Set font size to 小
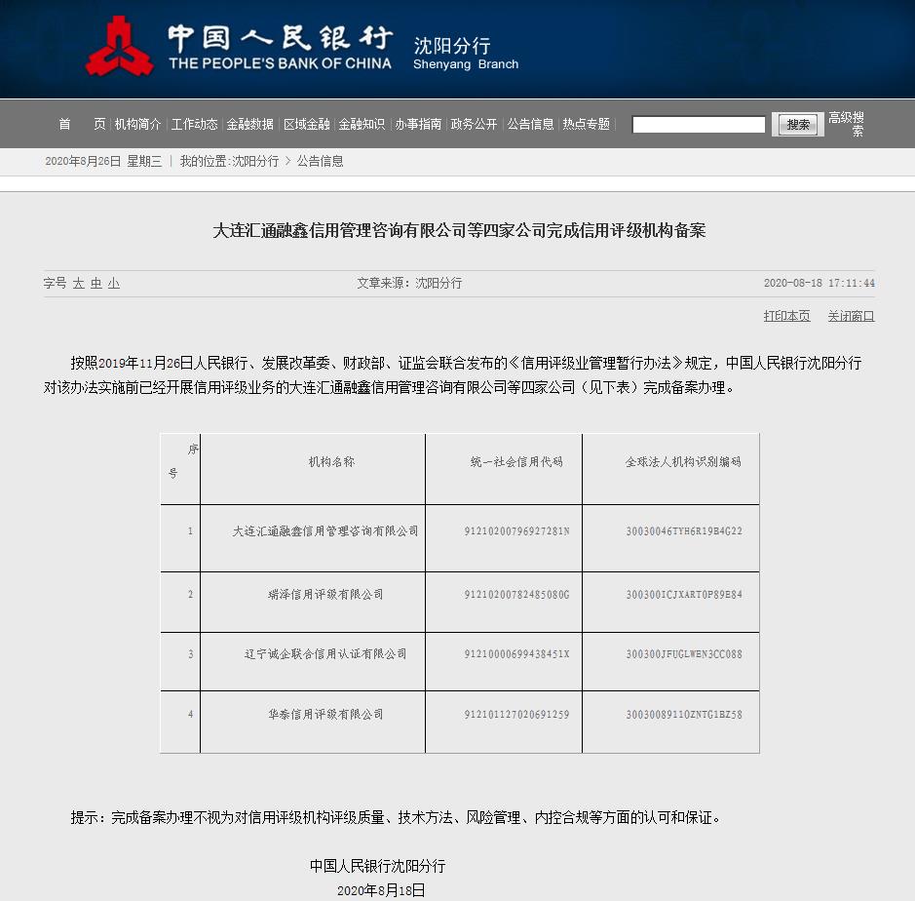This screenshot has height=901, width=915. tap(114, 284)
